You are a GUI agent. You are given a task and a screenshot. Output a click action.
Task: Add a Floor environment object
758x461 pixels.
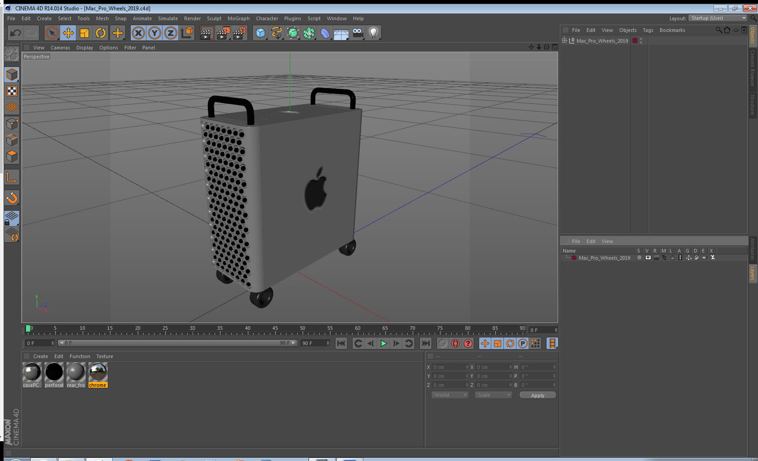click(341, 33)
